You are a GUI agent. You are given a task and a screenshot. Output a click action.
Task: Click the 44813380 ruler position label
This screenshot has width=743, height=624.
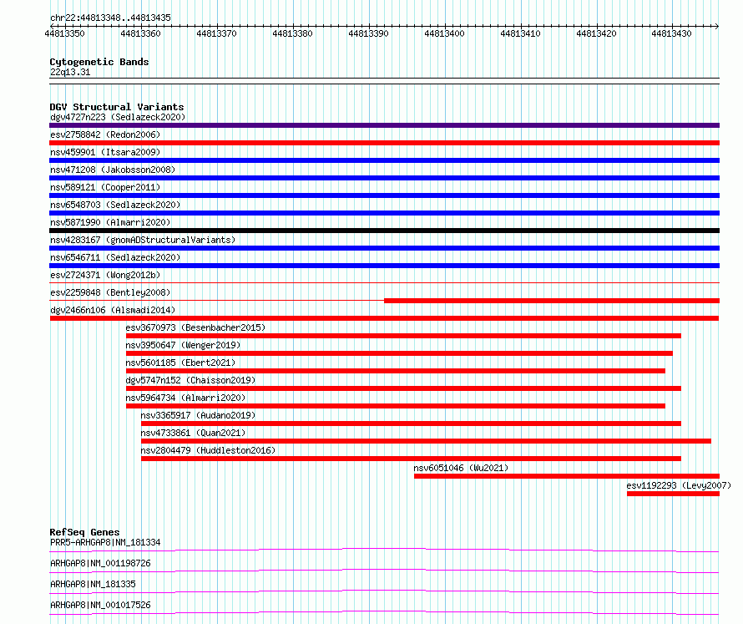pyautogui.click(x=292, y=33)
